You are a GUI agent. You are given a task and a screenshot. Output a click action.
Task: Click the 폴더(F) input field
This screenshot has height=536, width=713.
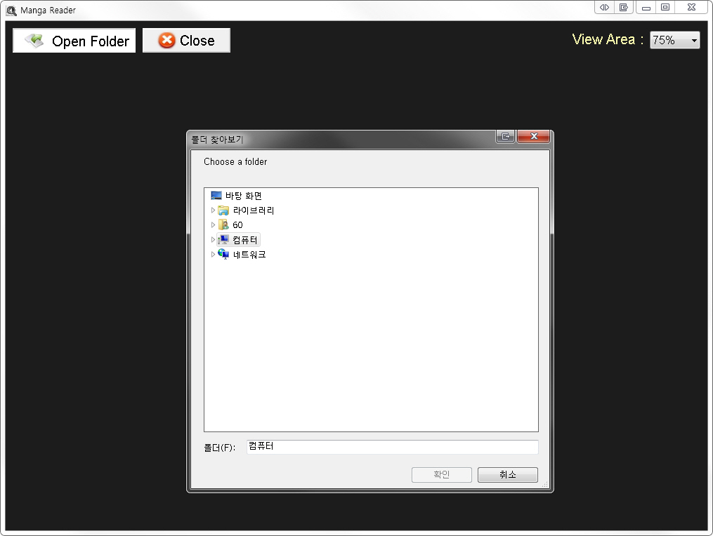tap(393, 447)
